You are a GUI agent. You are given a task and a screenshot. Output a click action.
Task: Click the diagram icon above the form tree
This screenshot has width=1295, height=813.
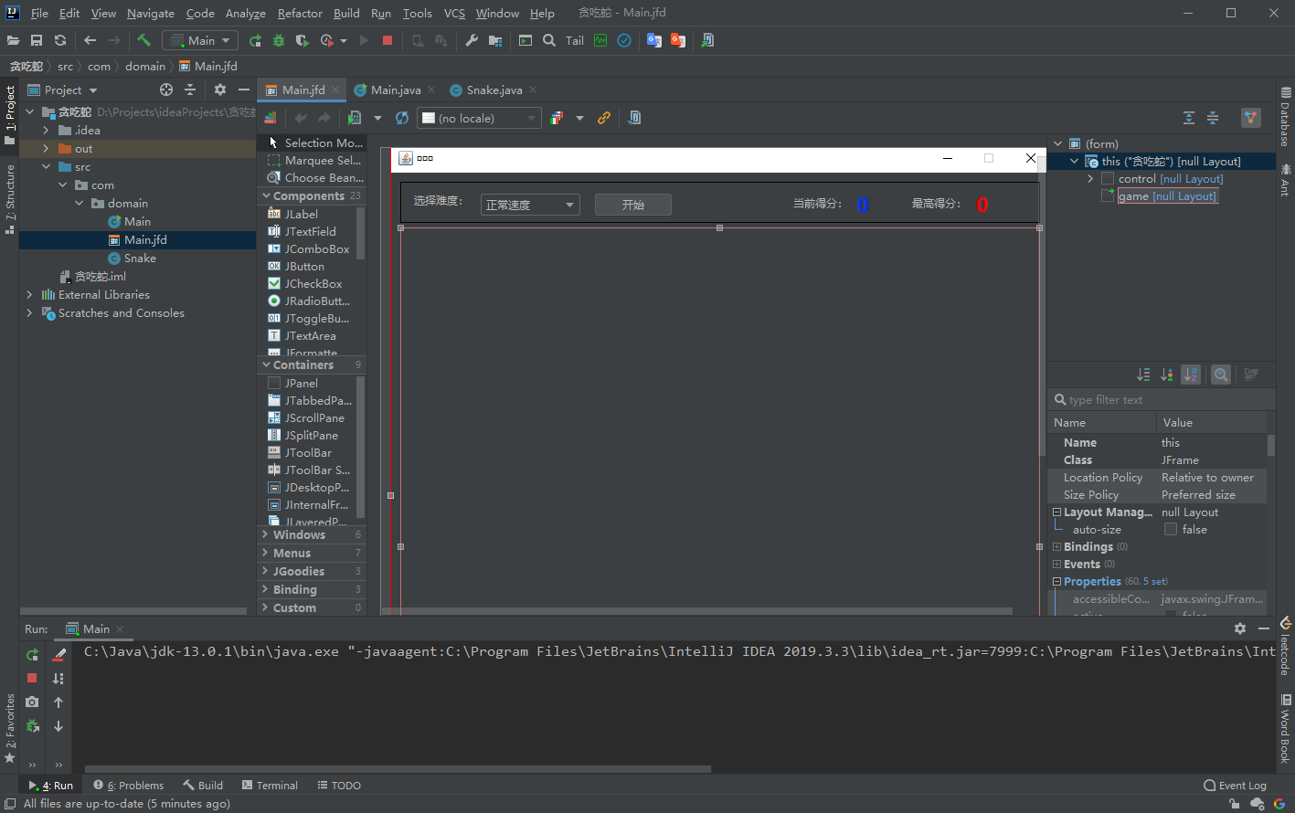point(1251,118)
